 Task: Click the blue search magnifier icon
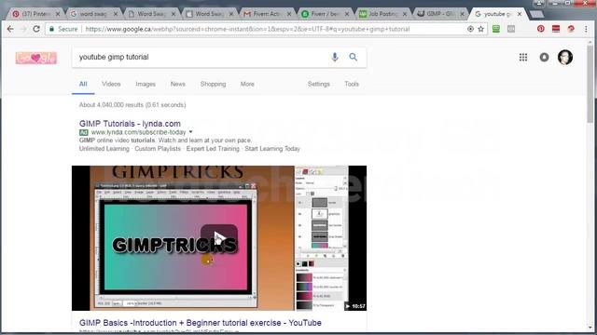click(354, 57)
